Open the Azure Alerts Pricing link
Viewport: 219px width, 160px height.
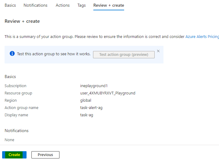point(202,37)
